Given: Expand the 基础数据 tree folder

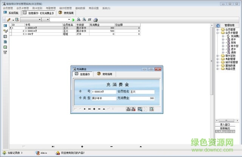Looking at the screenshot, I should 217,65.
